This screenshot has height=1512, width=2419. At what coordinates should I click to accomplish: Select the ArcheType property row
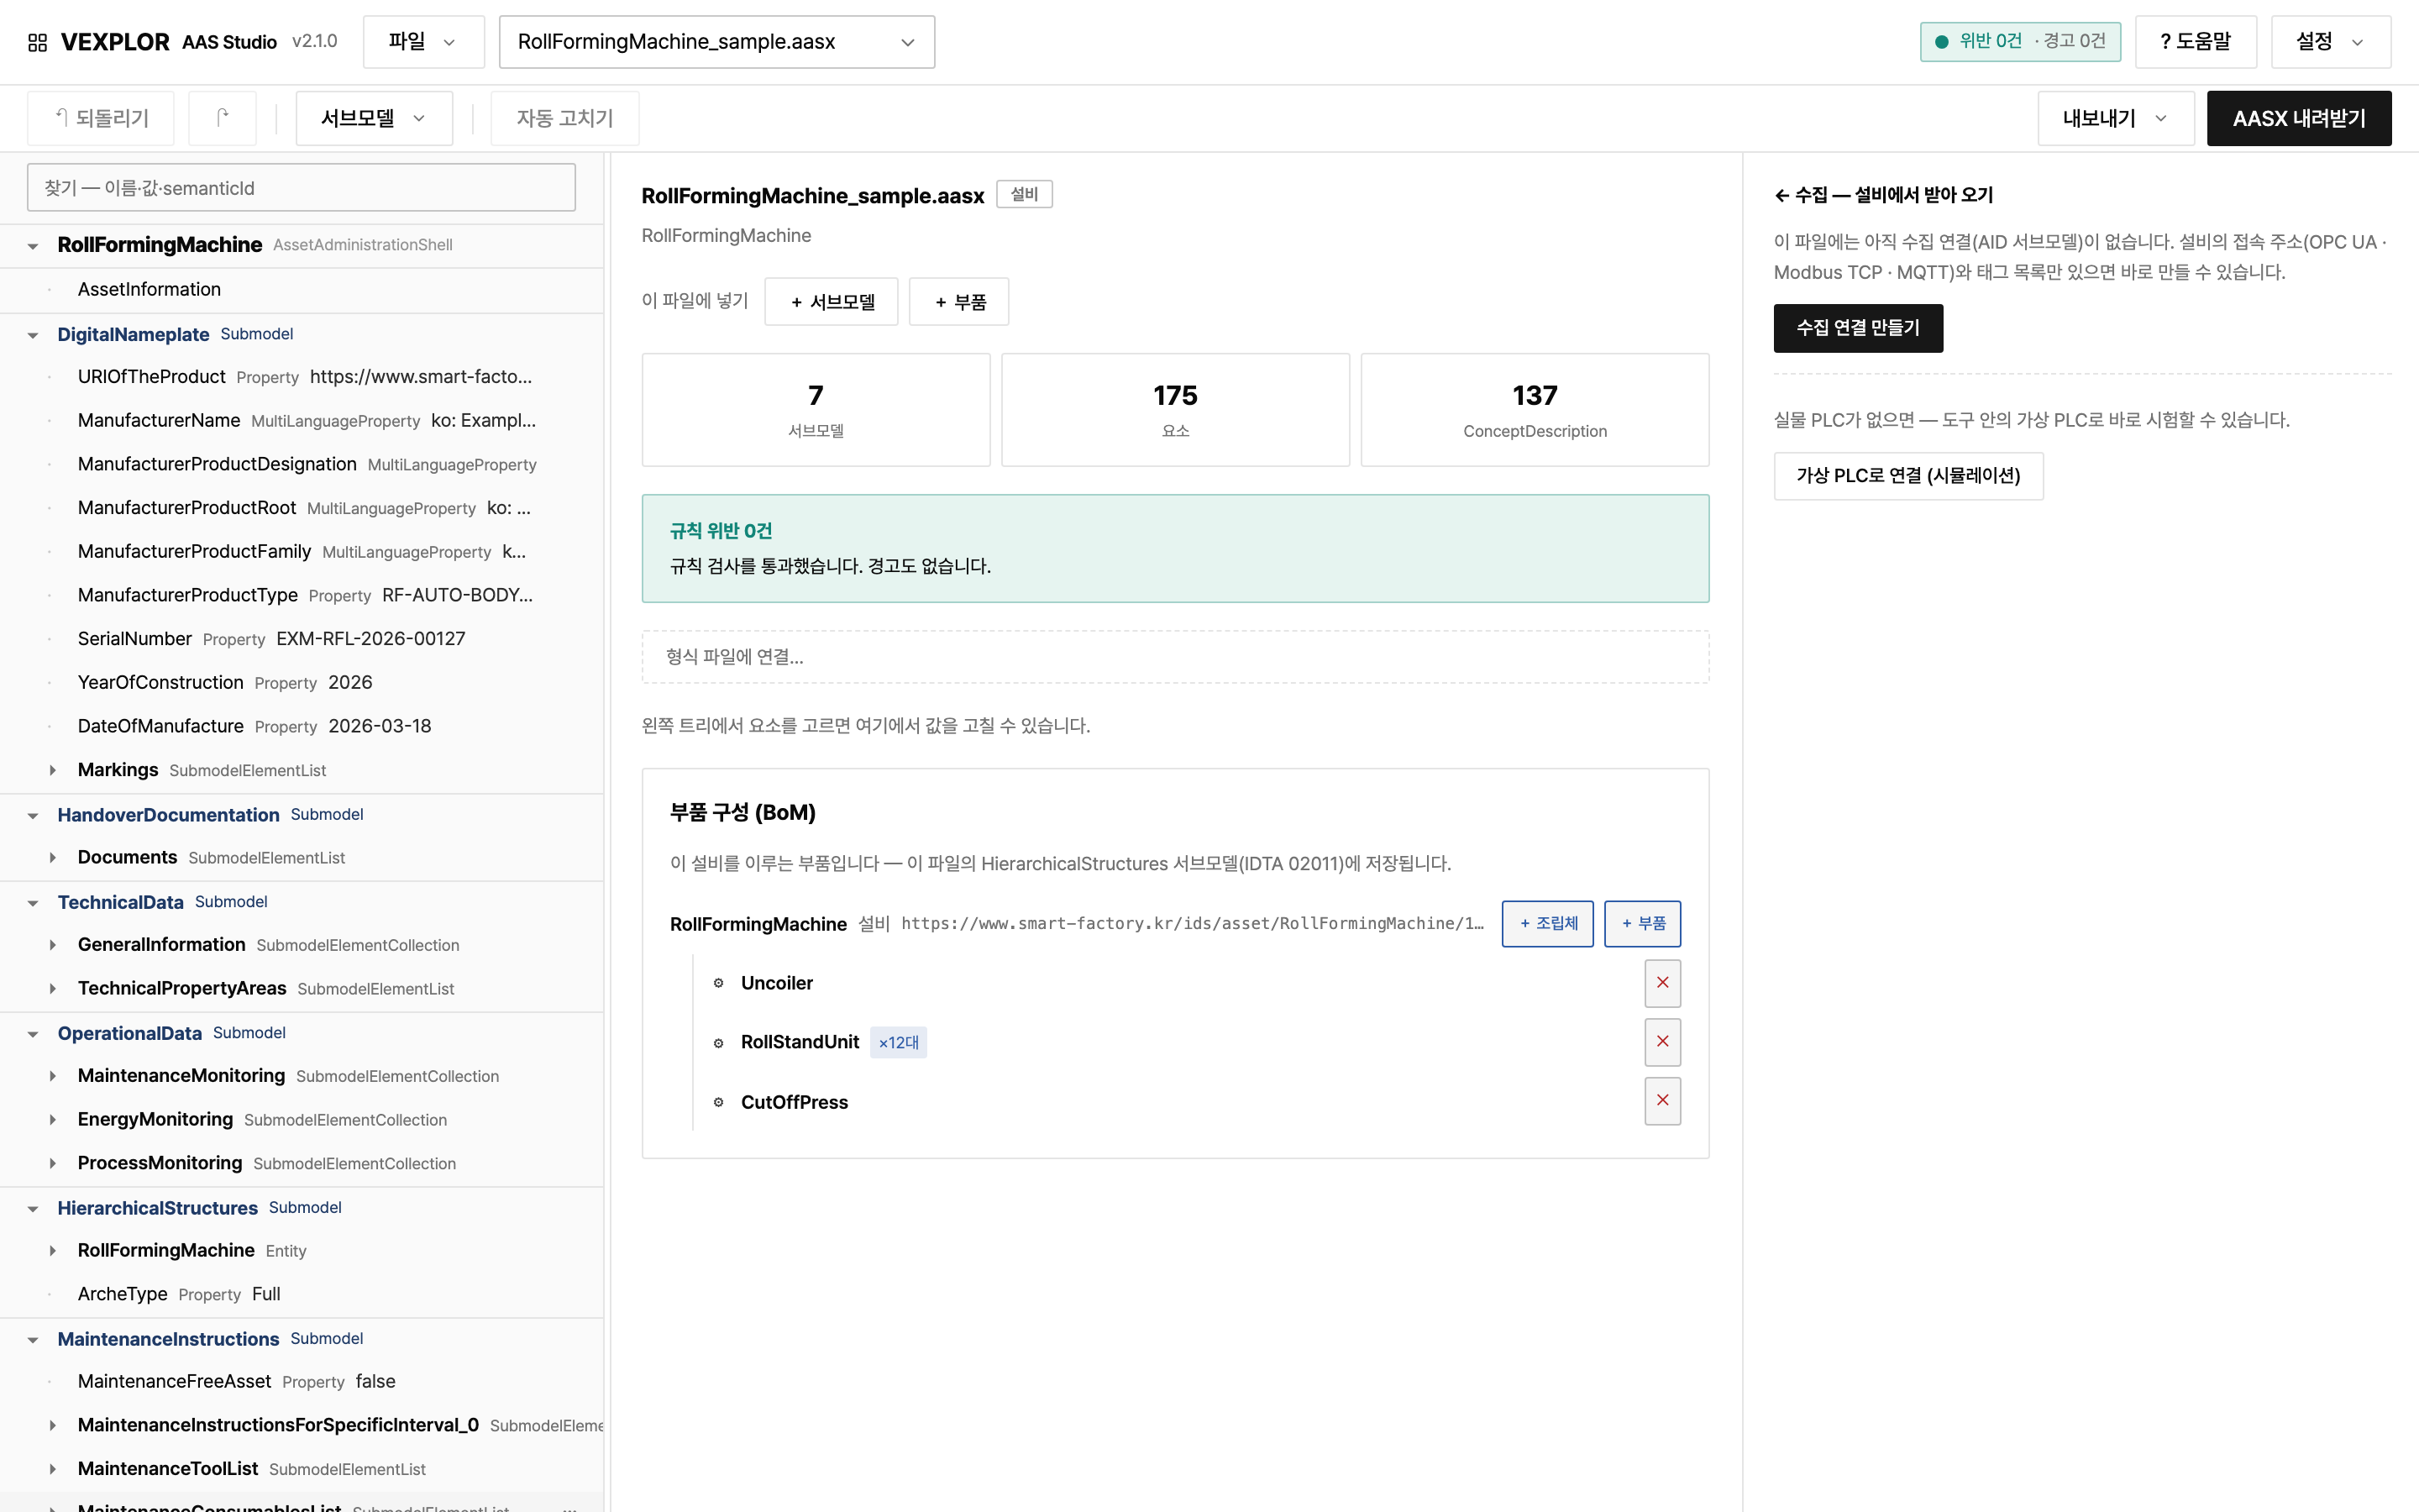tap(301, 1294)
